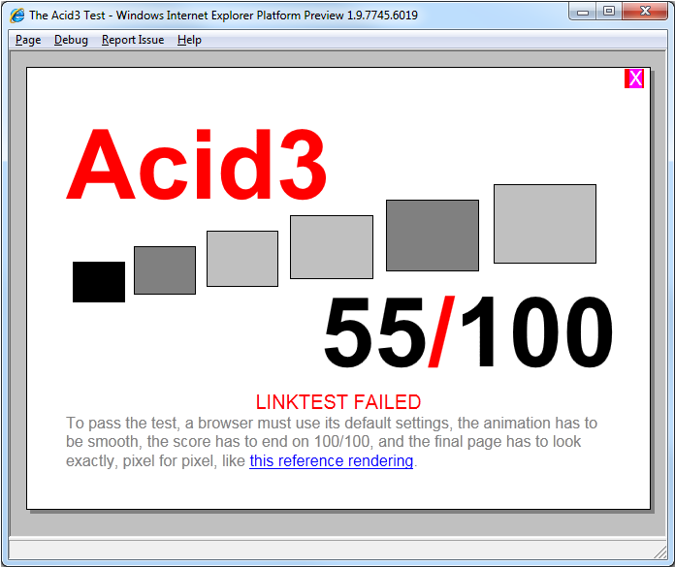This screenshot has height=567, width=675.
Task: Follow the 'this reference rendering' link
Action: pyautogui.click(x=331, y=460)
